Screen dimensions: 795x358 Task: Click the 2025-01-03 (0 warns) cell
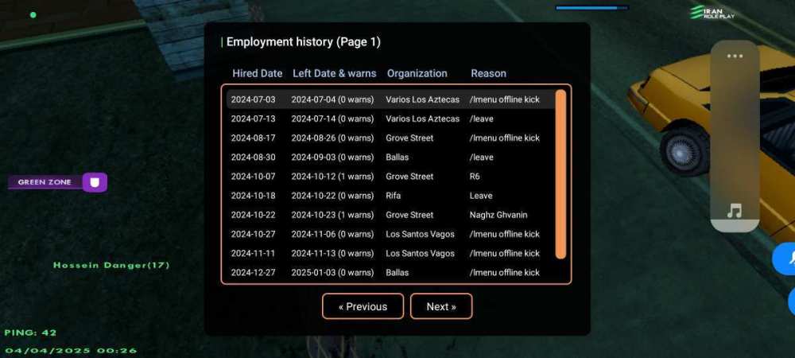point(332,273)
